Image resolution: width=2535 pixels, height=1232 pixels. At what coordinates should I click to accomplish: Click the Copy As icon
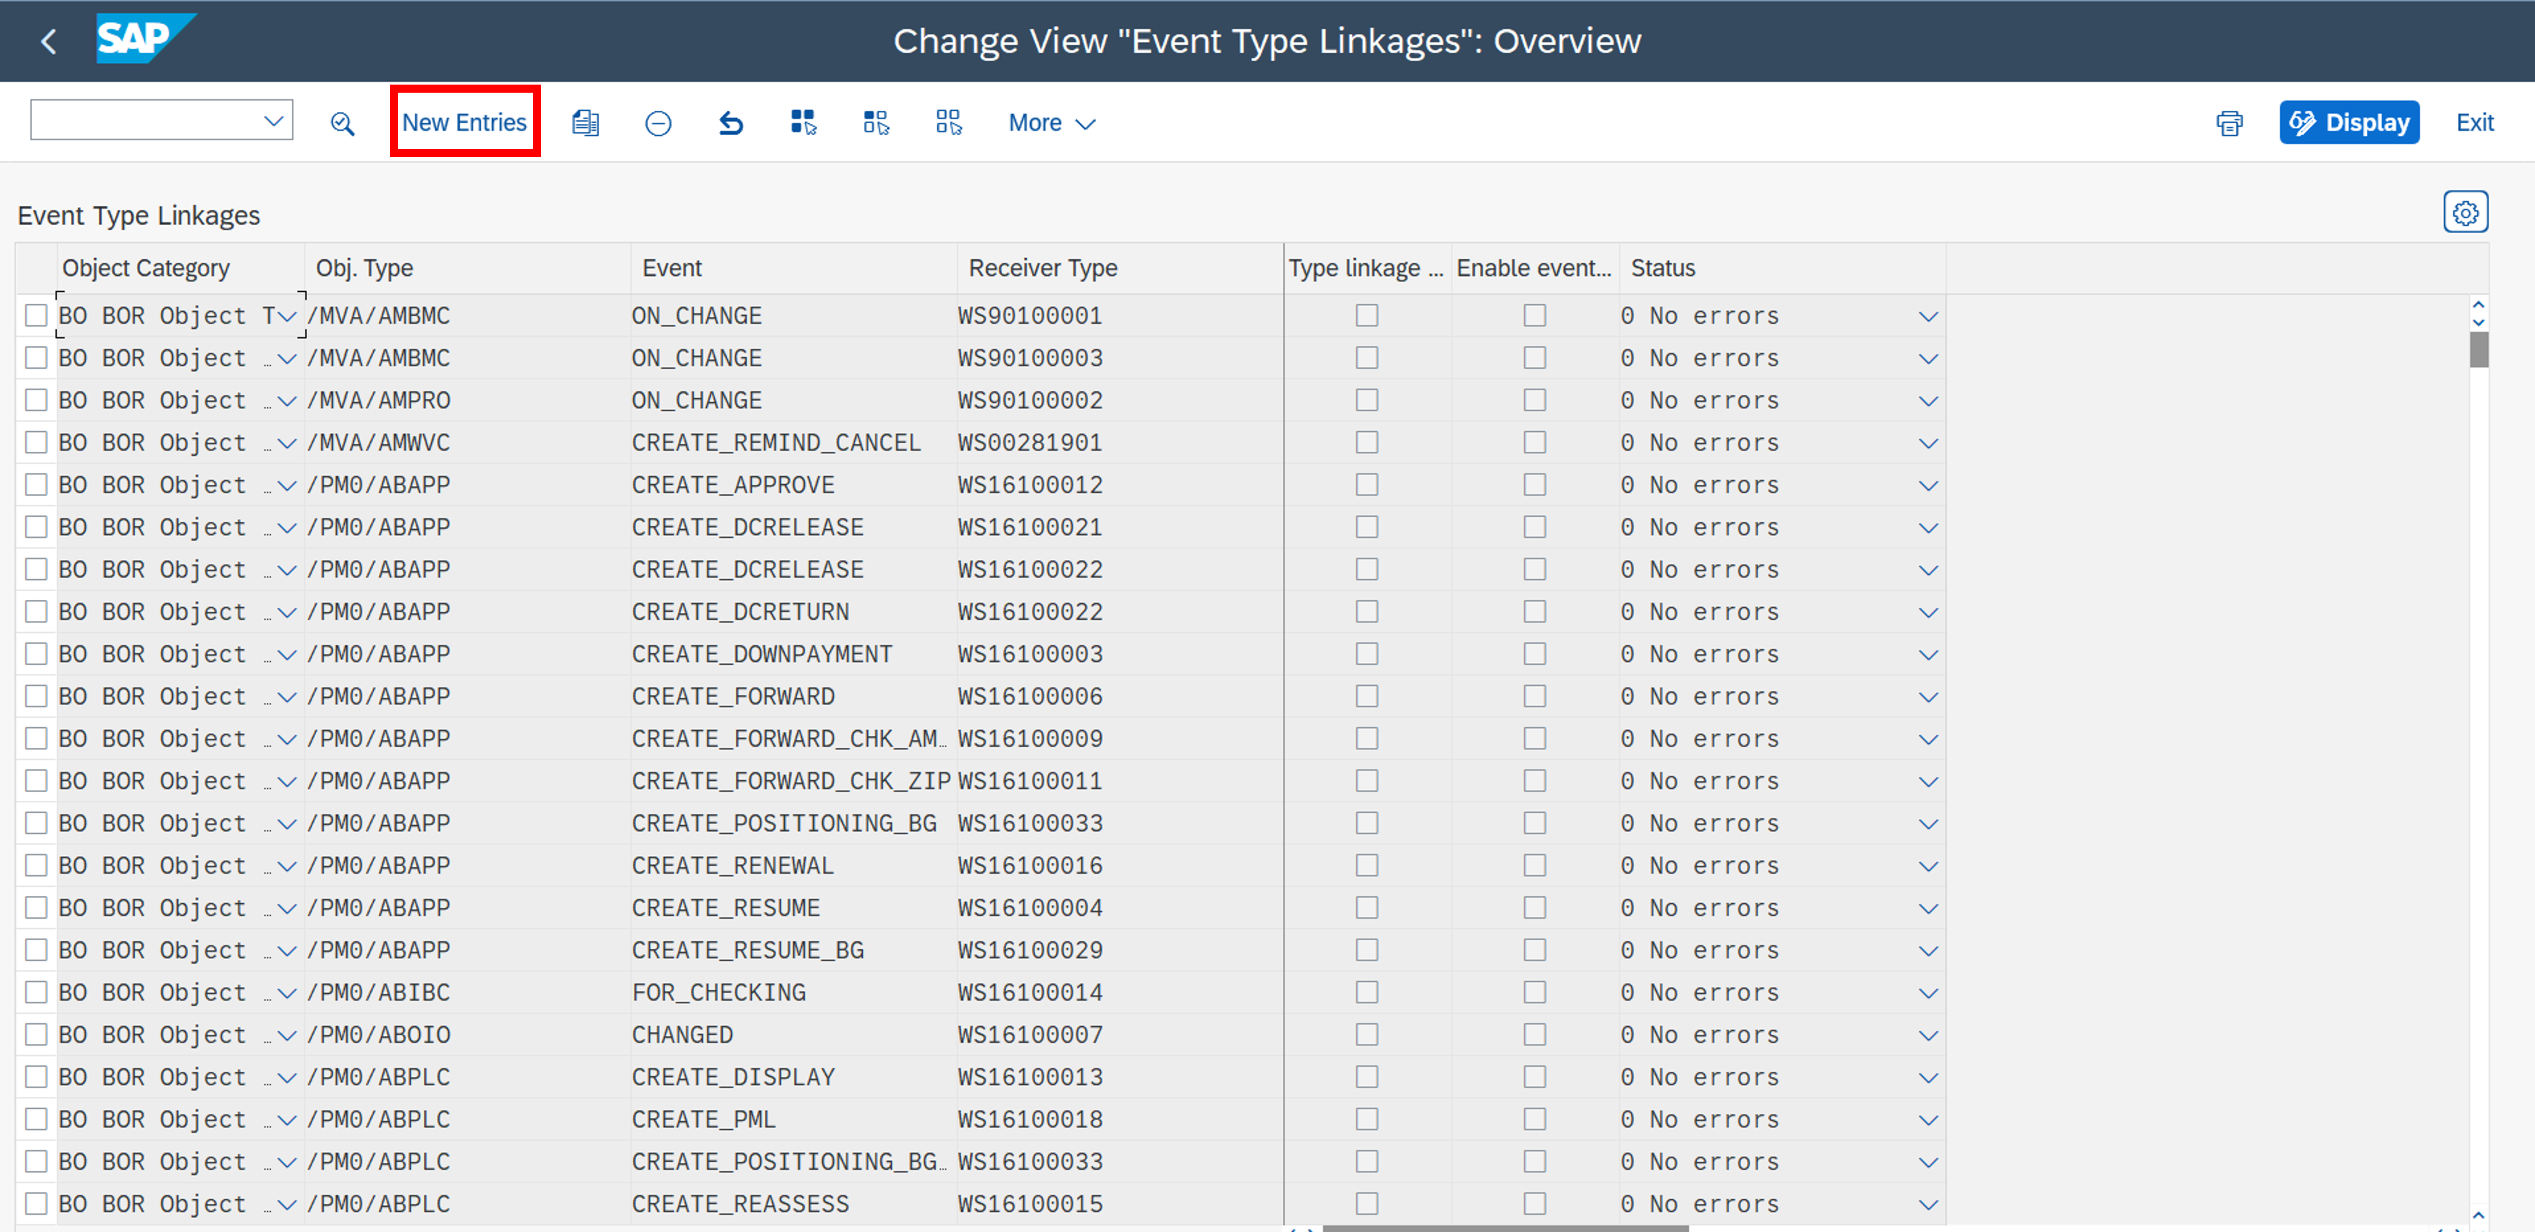click(x=586, y=123)
